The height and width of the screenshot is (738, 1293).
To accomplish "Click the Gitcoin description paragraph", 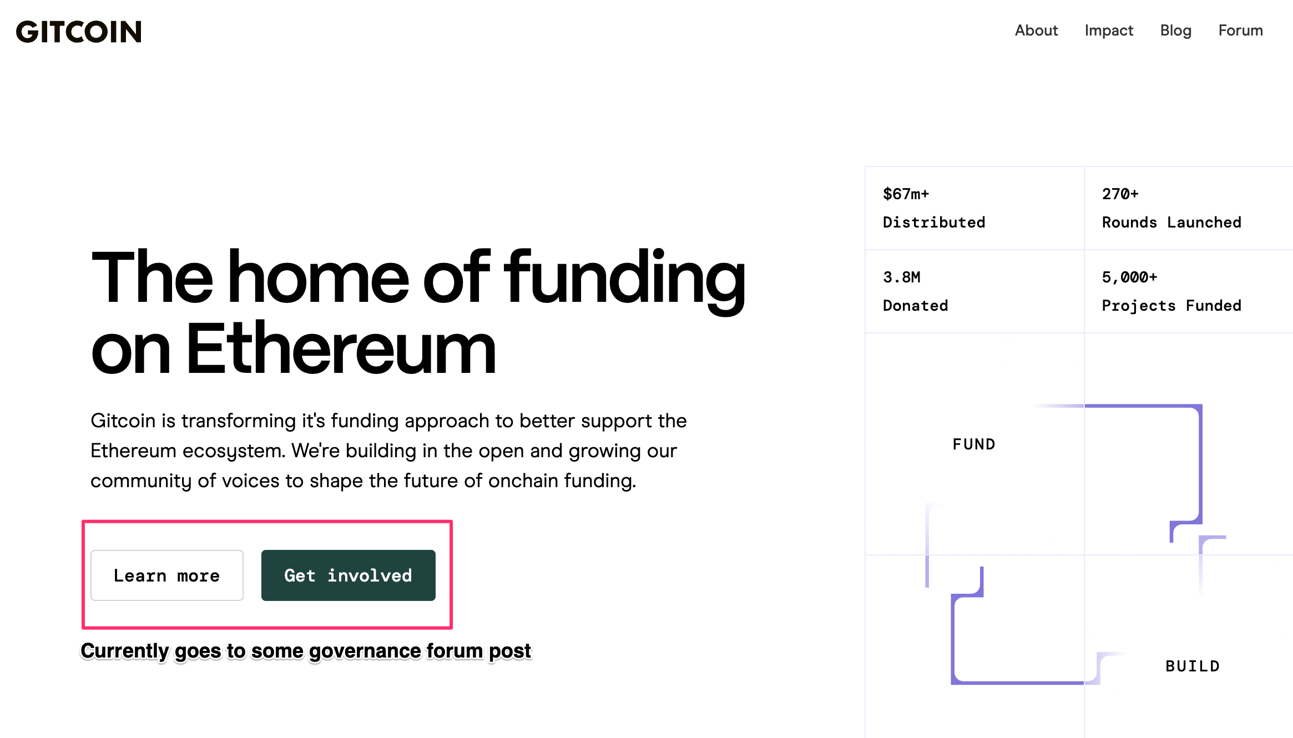I will coord(388,451).
